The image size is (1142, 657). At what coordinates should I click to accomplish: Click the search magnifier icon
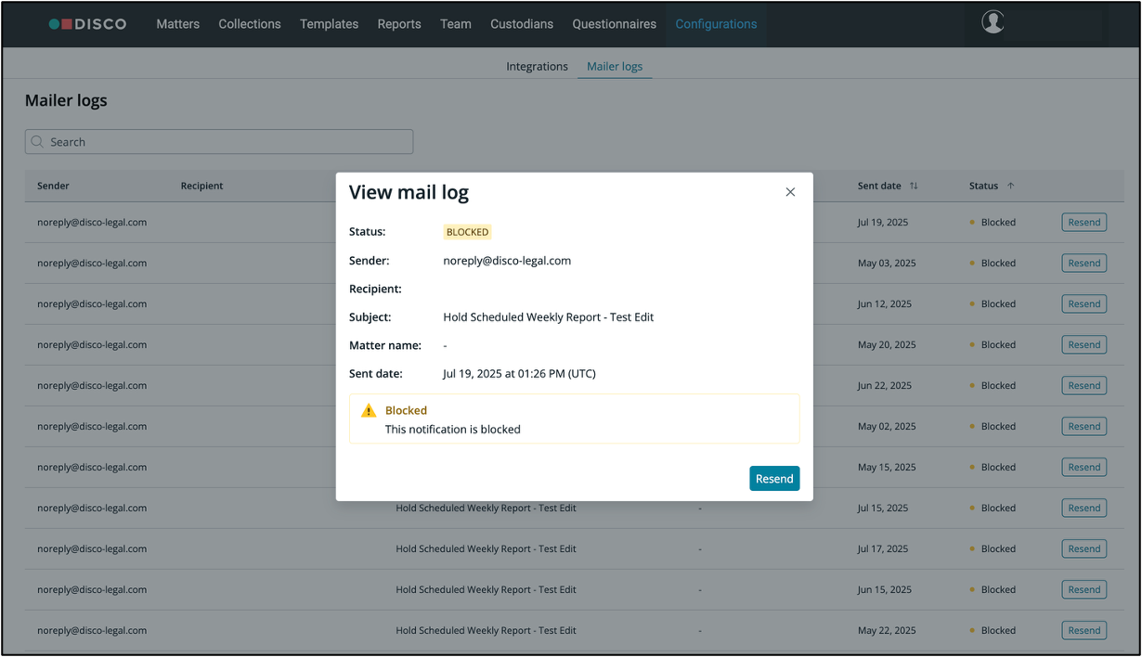point(37,142)
